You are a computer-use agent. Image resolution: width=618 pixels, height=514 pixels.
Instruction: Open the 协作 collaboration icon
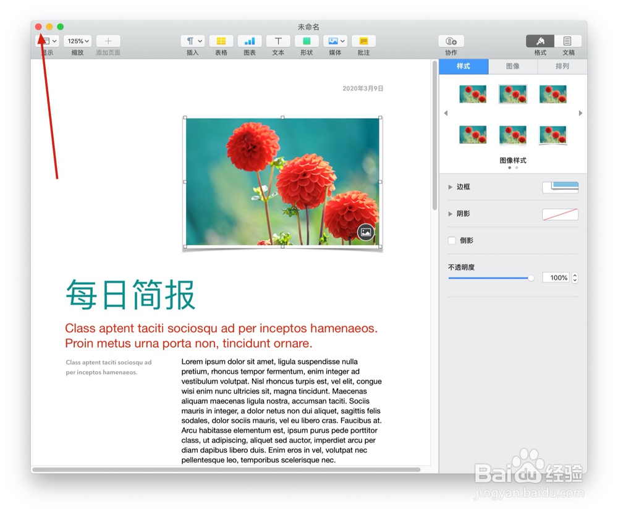pyautogui.click(x=451, y=41)
